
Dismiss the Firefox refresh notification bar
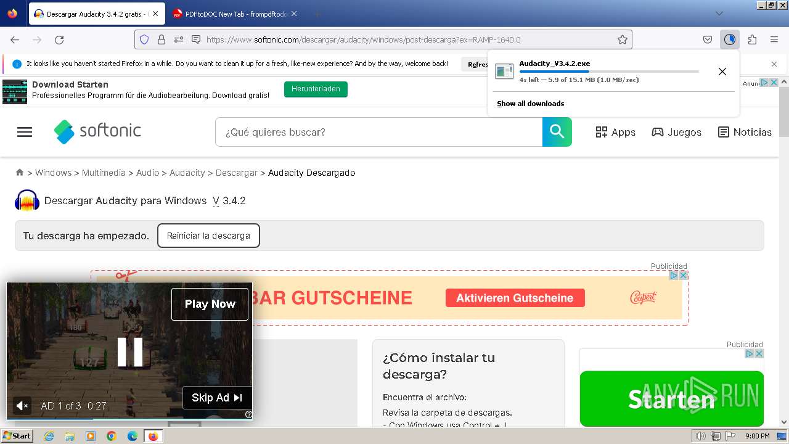[774, 64]
